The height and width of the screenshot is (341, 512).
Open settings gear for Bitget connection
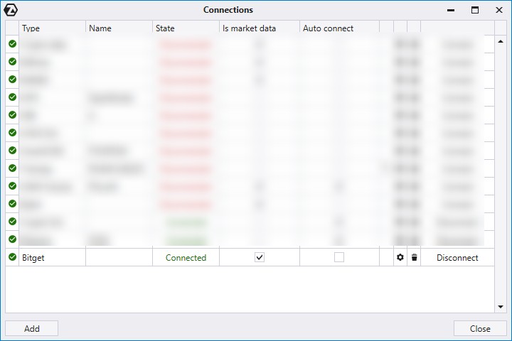coord(400,257)
